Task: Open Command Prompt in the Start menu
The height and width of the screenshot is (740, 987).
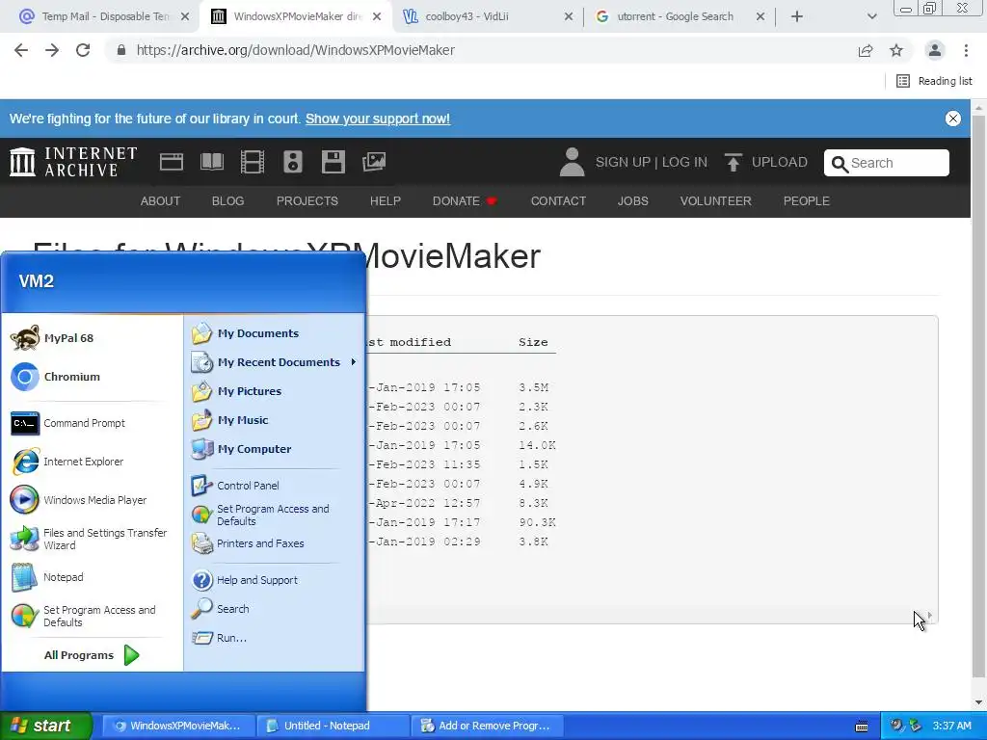Action: pyautogui.click(x=68, y=424)
